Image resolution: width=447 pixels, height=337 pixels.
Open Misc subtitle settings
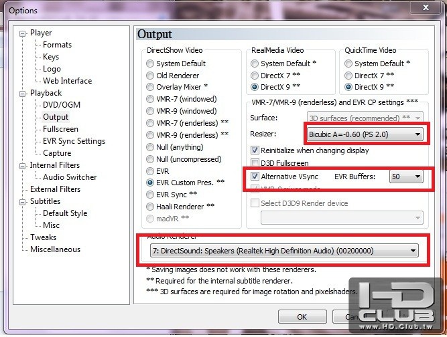[x=51, y=225]
